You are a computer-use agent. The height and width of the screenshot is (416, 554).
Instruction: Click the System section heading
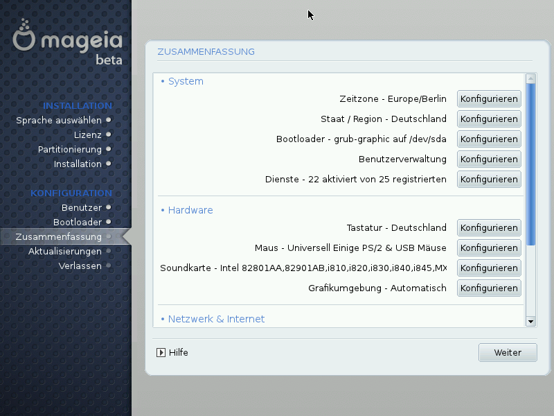click(186, 81)
